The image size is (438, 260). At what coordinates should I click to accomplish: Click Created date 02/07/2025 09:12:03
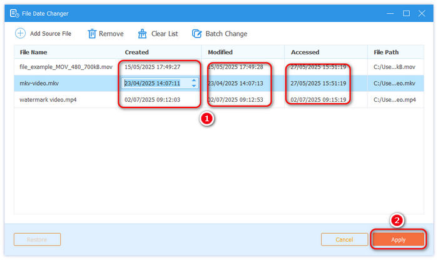[x=152, y=99]
